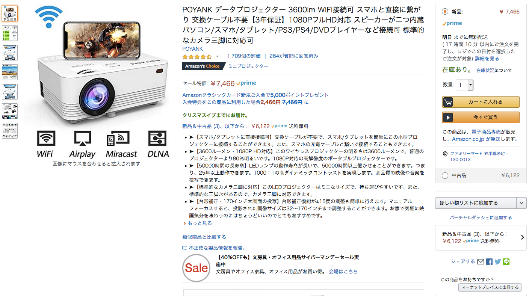Expand the star rating breakdown chevron
This screenshot has height=296, width=532.
217,56
